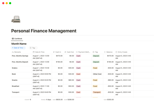
Task: Click the Transport tag in last row
Action: (x=97, y=92)
